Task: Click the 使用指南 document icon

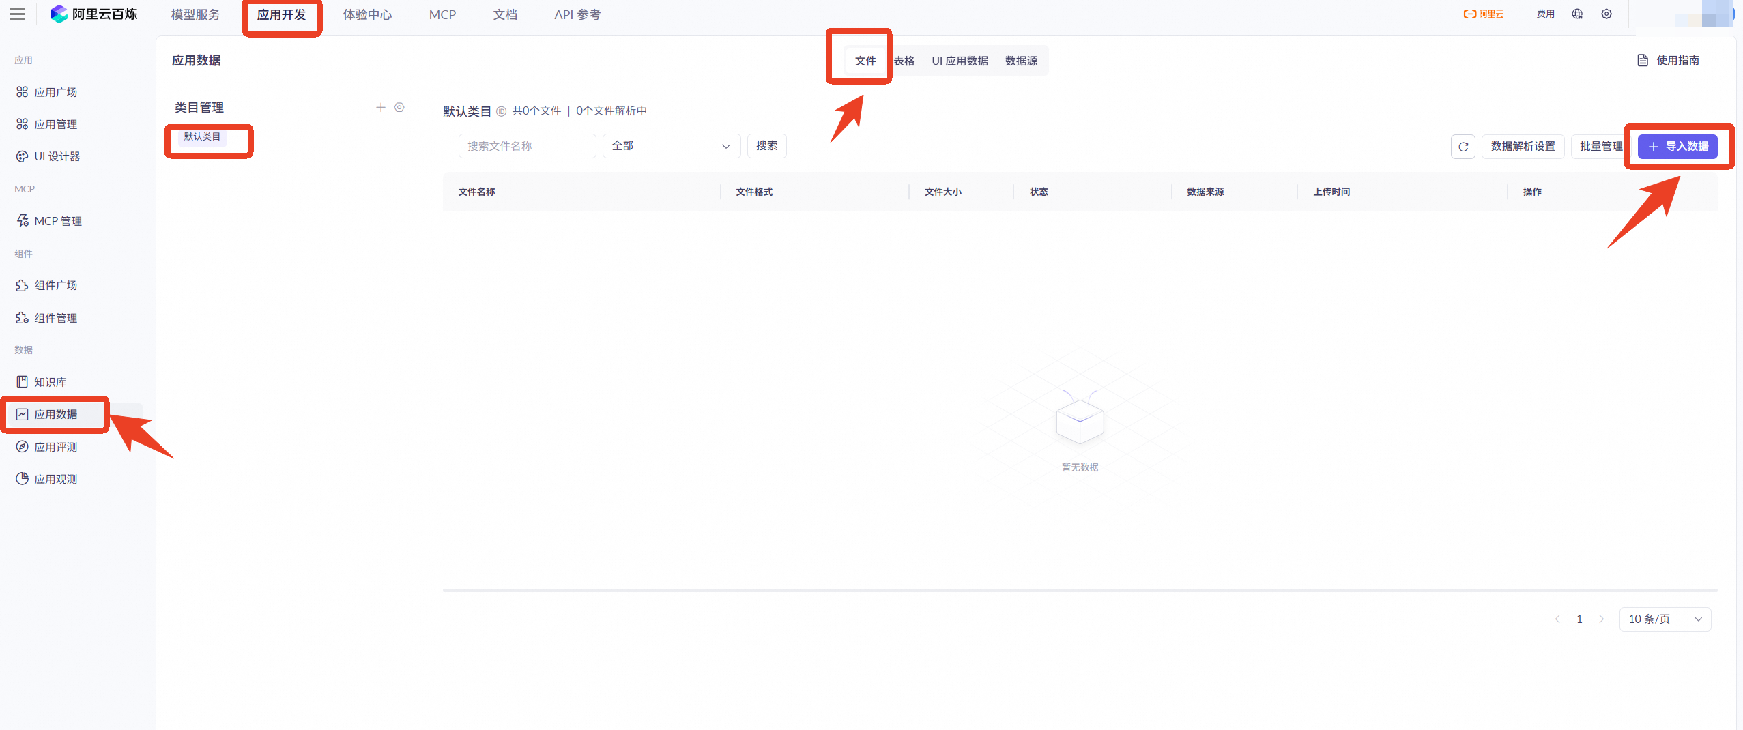Action: [1643, 61]
